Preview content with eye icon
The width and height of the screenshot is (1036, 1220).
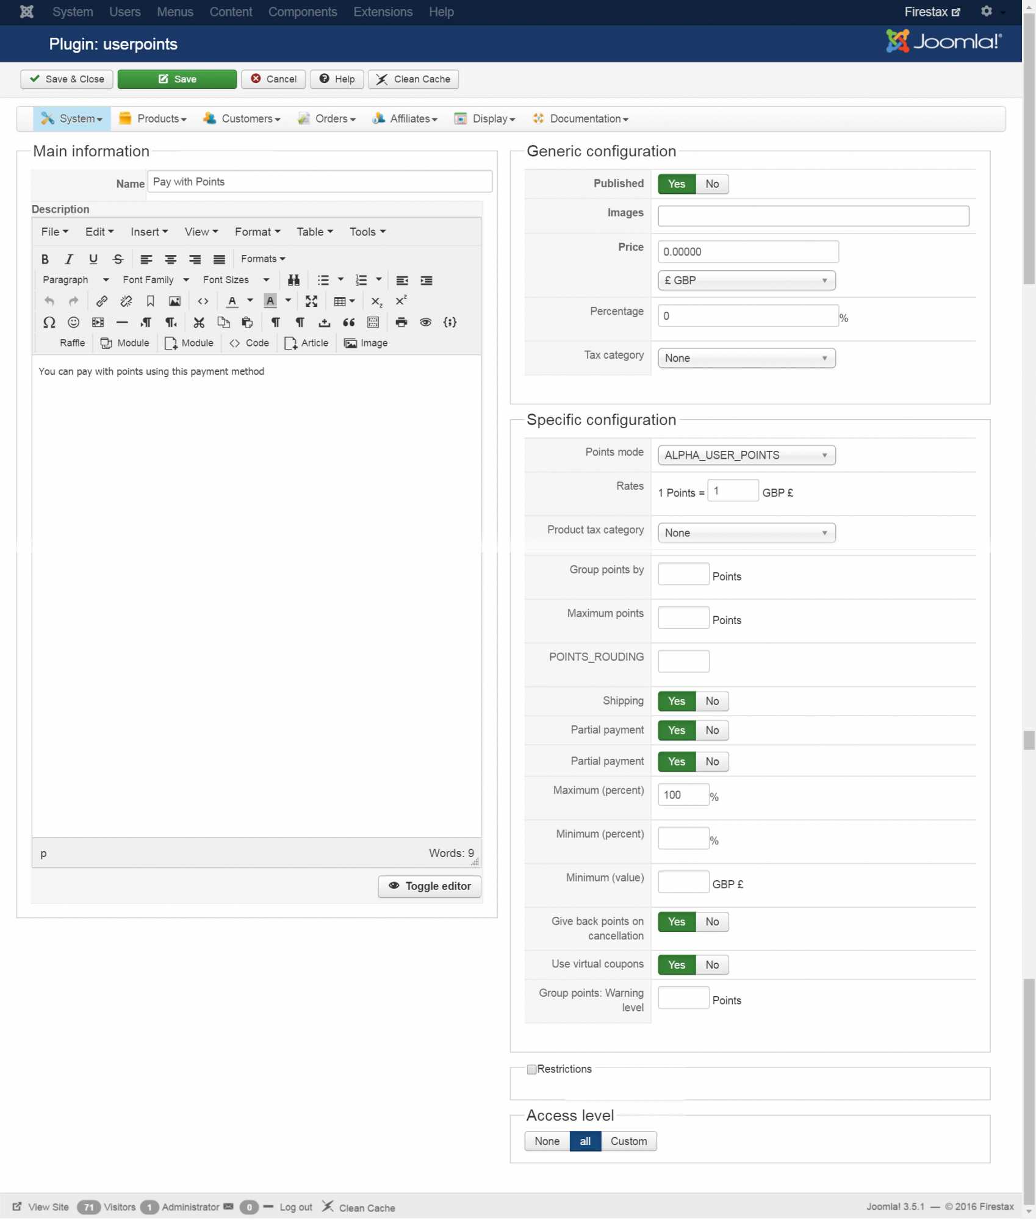(x=426, y=323)
